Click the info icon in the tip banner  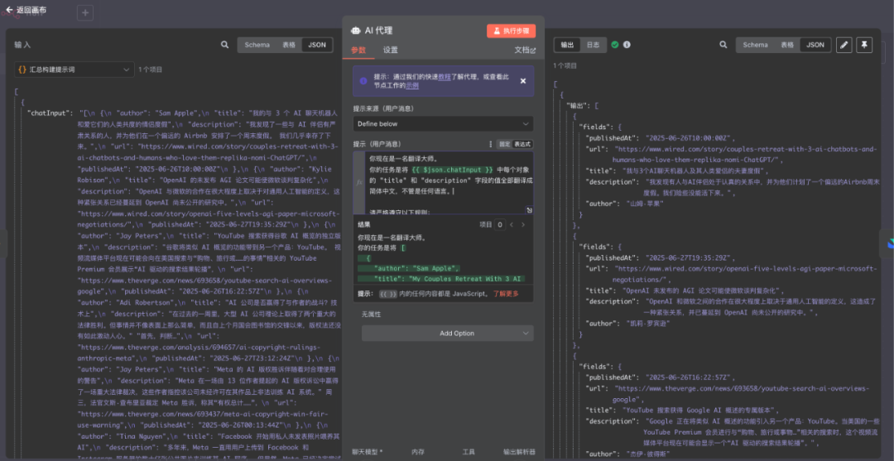363,81
